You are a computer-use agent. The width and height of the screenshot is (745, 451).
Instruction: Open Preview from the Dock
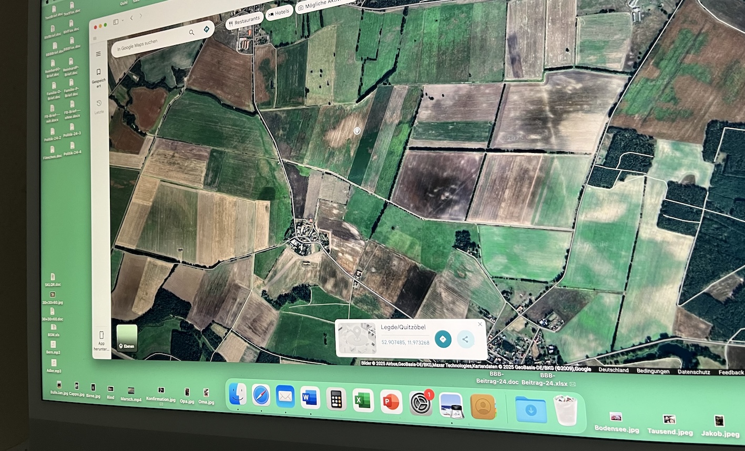pyautogui.click(x=451, y=405)
